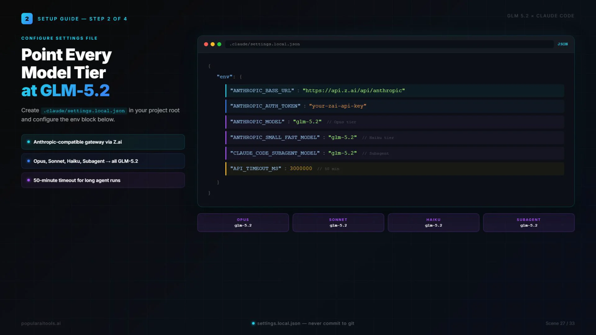Screen dimensions: 596x335
Task: Click the // Haiku tier comment
Action: tap(378, 138)
